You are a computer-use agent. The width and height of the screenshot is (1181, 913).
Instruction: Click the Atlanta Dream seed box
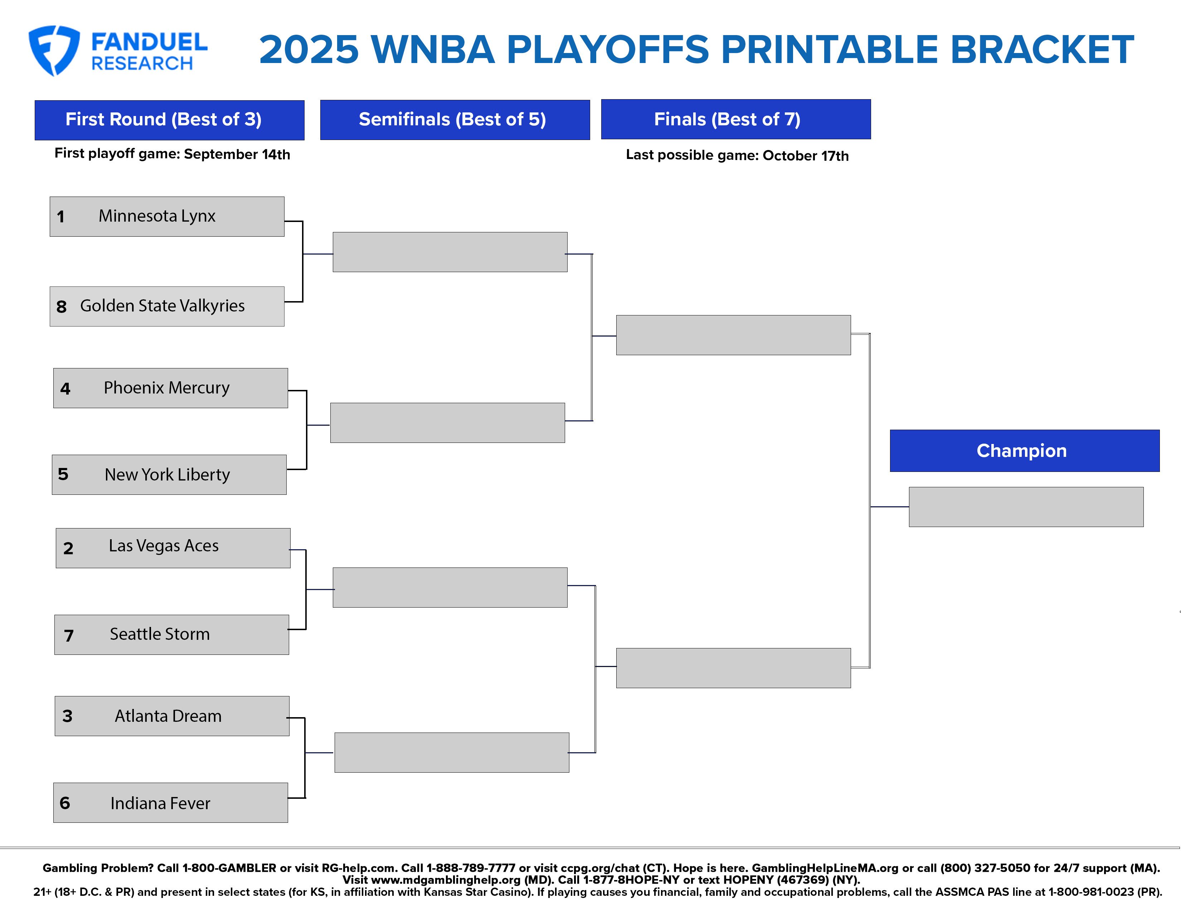coord(172,716)
